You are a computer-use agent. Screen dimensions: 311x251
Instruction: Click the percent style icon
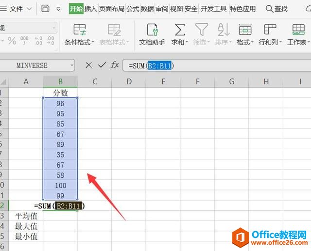[12, 41]
